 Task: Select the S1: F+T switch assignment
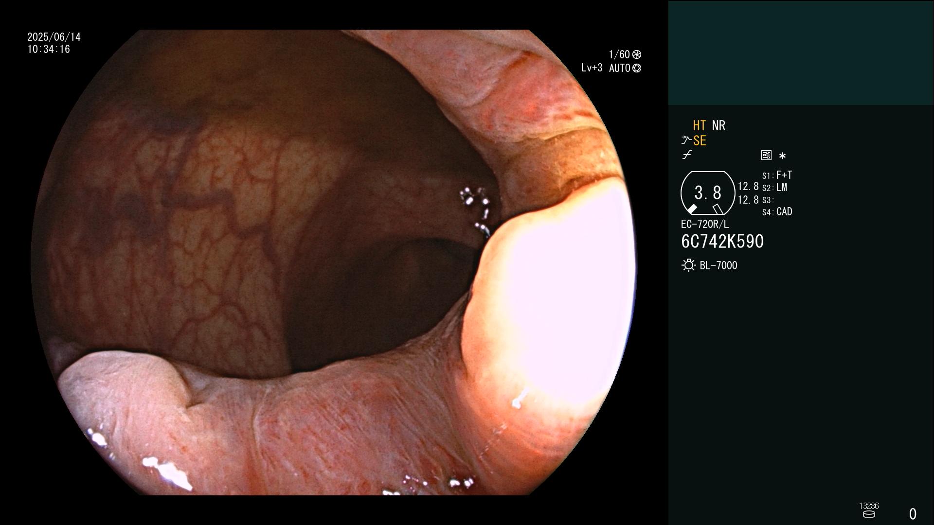[777, 175]
